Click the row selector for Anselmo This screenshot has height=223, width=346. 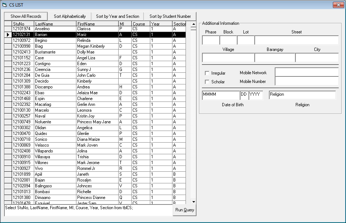pos(8,29)
